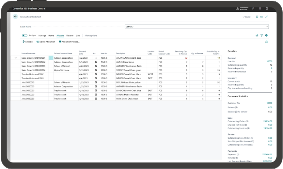The height and width of the screenshot is (169, 283).
Task: Open the settings gear icon
Action: [x=267, y=8]
